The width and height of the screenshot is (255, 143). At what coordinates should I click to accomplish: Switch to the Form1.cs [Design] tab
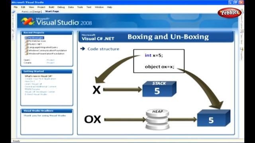click(32, 12)
